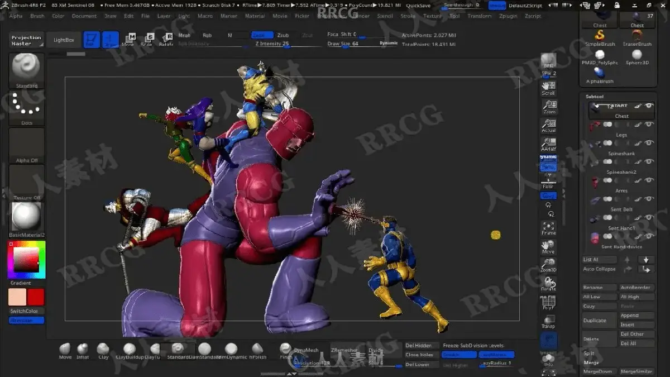Viewport: 670px width, 377px height.
Task: Toggle the Transp transparency button
Action: click(x=548, y=323)
